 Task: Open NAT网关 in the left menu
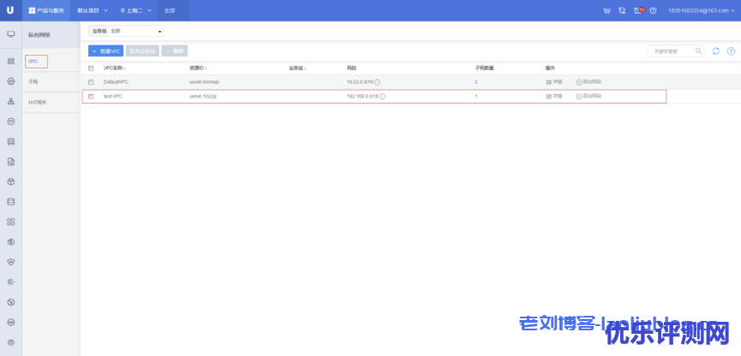point(37,102)
